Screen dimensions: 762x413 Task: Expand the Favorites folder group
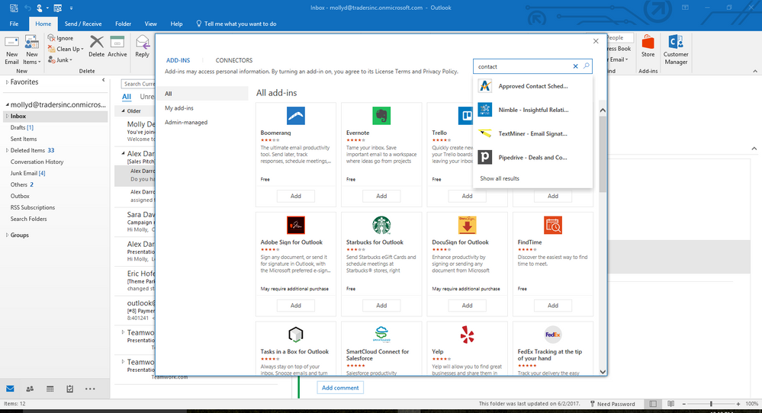pyautogui.click(x=7, y=82)
